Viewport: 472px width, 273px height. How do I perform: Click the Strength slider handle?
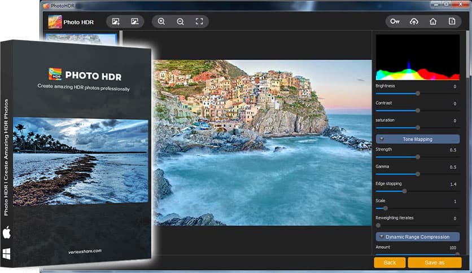(x=418, y=157)
